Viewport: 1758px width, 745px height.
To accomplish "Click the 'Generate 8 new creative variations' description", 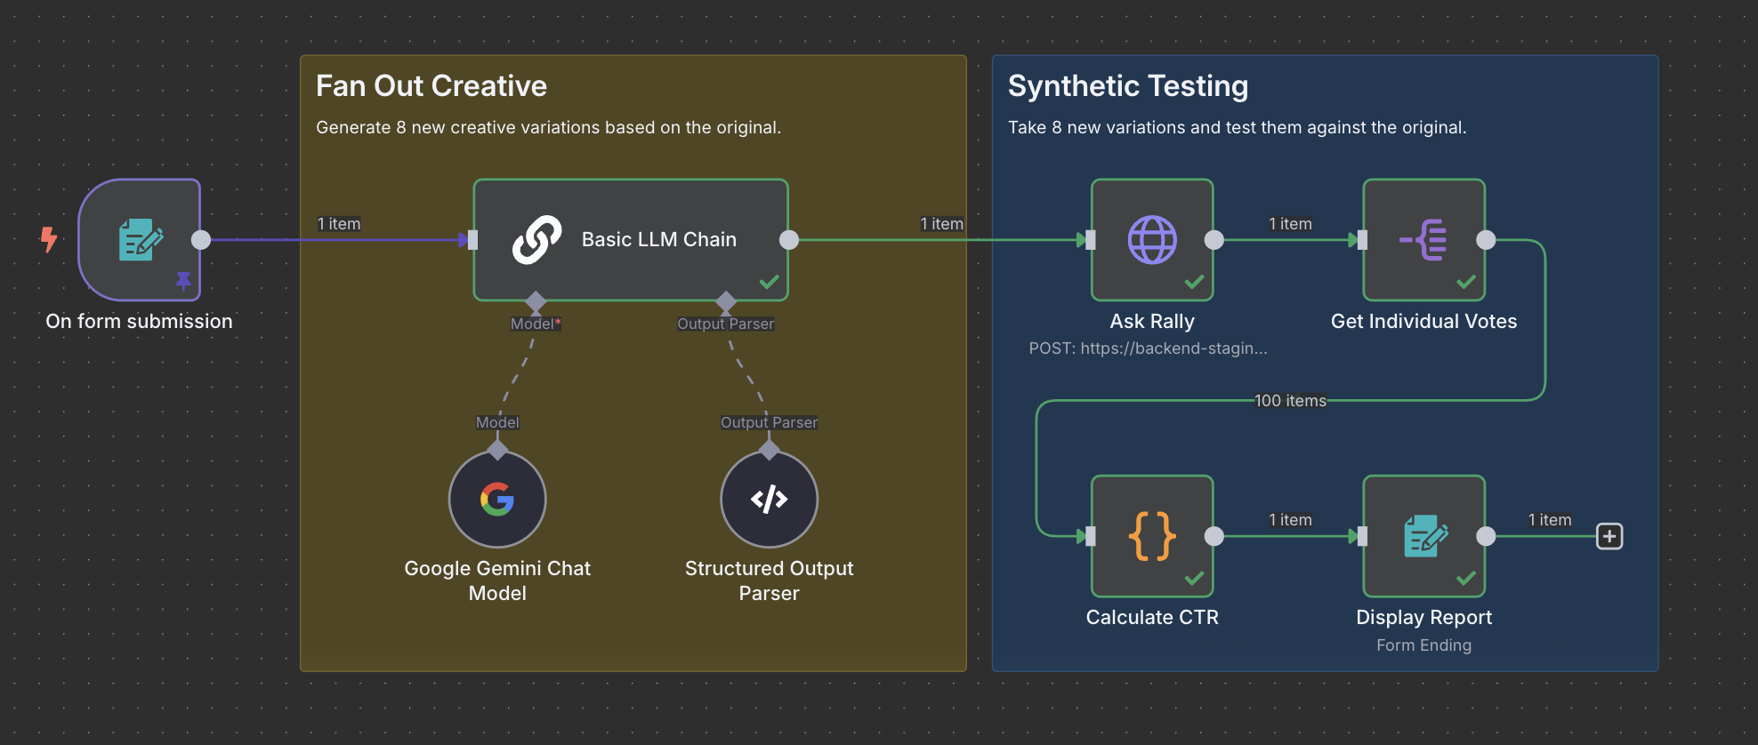I will (549, 127).
